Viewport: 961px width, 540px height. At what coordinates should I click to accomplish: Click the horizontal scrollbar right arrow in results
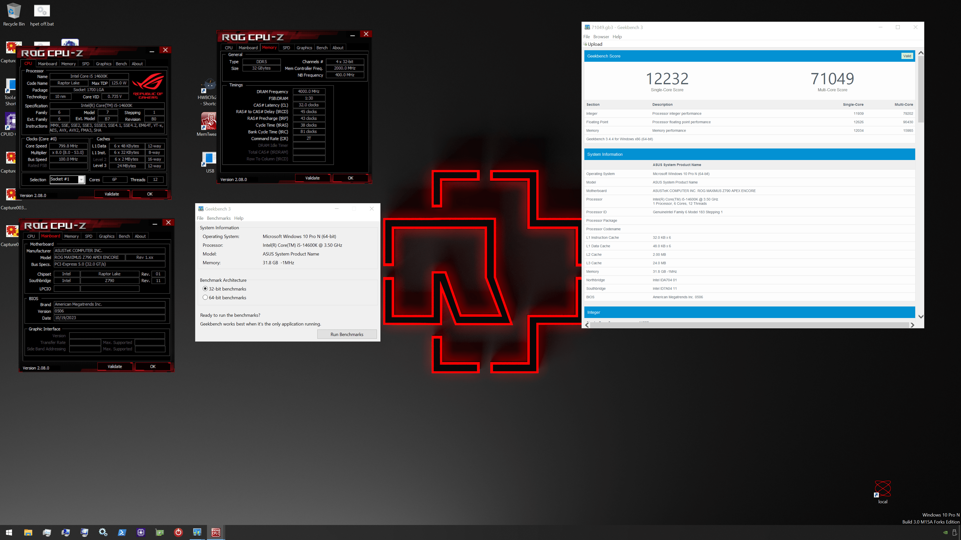point(912,325)
